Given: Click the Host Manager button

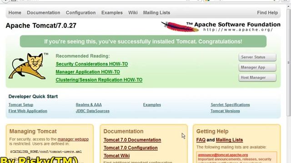Looking at the screenshot, I should [257, 77].
